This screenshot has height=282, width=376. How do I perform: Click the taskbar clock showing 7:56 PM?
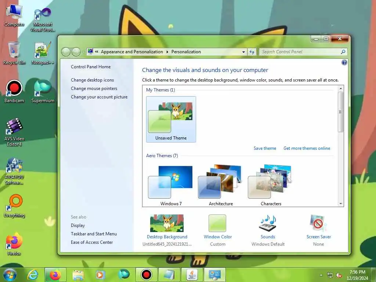pos(357,275)
